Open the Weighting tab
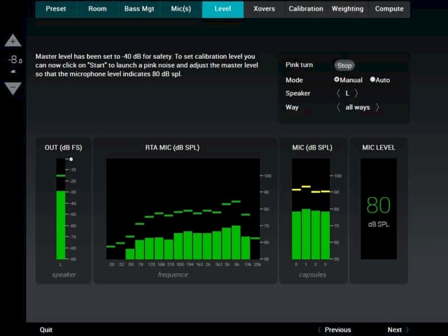Image resolution: width=448 pixels, height=336 pixels. tap(347, 9)
